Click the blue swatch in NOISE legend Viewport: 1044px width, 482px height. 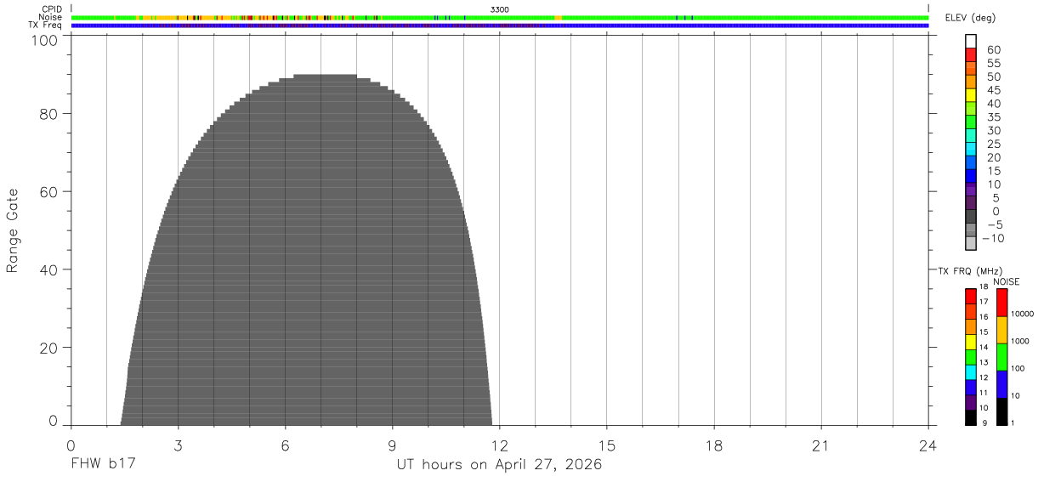[1001, 385]
